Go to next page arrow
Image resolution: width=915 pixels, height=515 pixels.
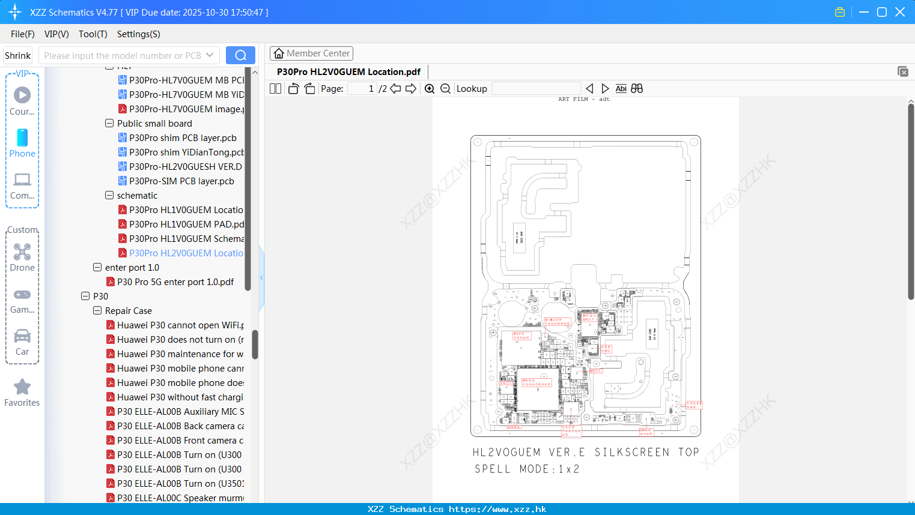411,89
